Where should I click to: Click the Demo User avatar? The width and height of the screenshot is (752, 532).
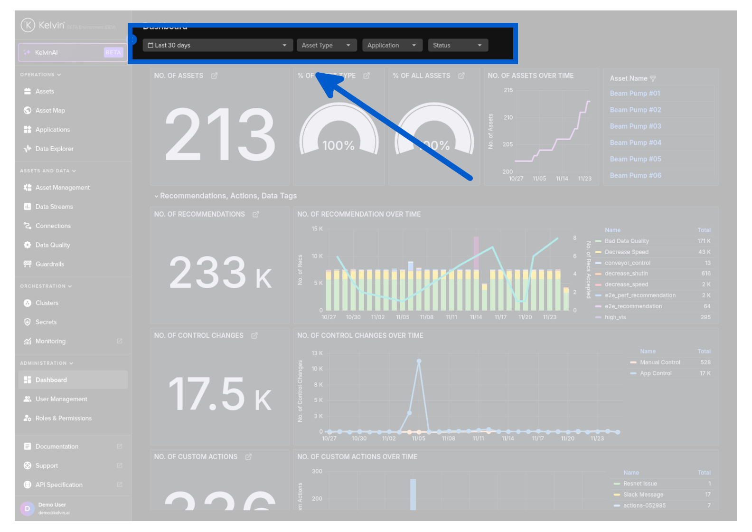[x=27, y=509]
